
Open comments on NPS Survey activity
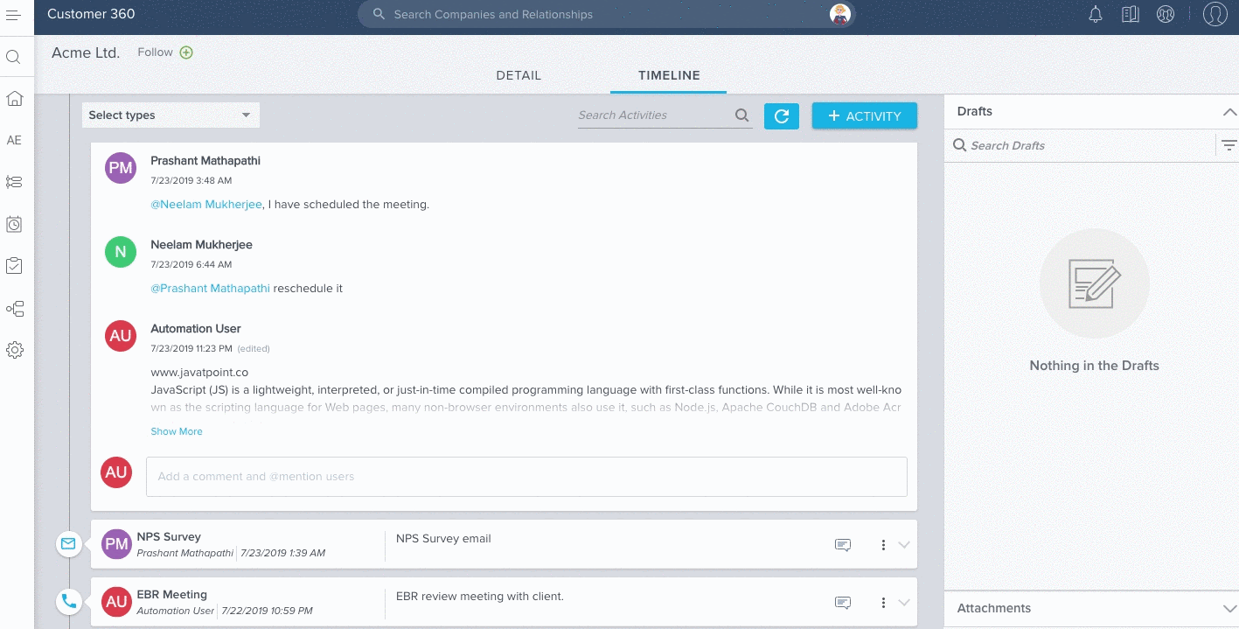(843, 545)
